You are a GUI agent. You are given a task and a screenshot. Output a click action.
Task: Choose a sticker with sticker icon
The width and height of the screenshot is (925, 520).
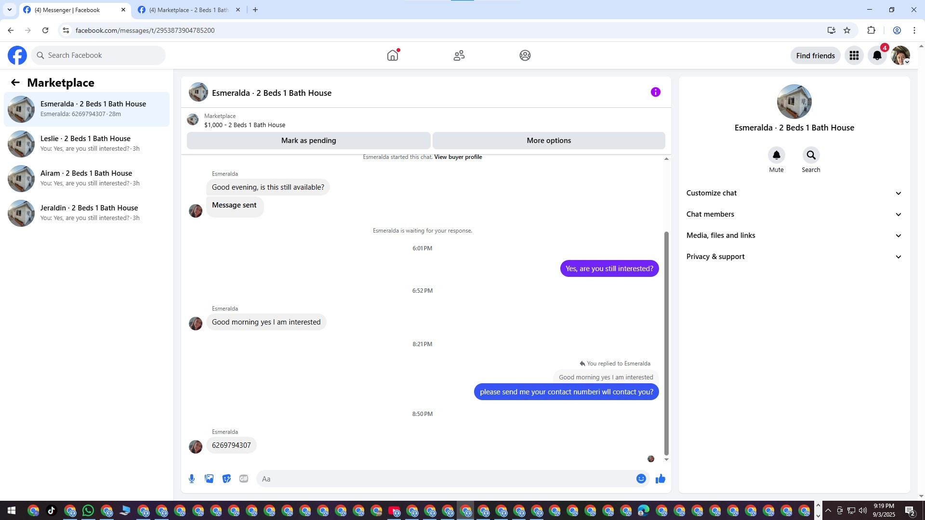[226, 479]
